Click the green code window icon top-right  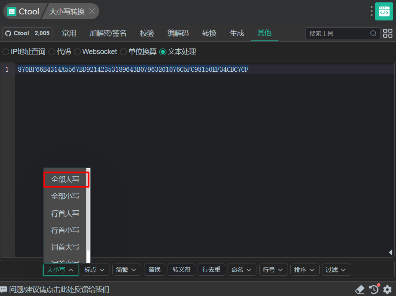[x=384, y=11]
